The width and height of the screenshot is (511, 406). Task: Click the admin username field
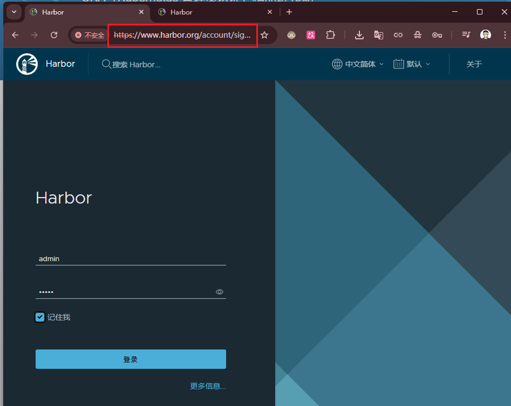coord(131,258)
